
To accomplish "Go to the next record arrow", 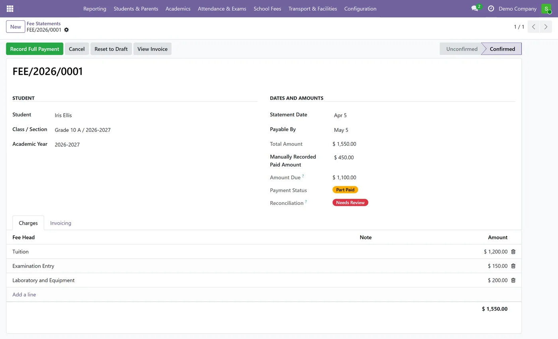I will coord(546,27).
